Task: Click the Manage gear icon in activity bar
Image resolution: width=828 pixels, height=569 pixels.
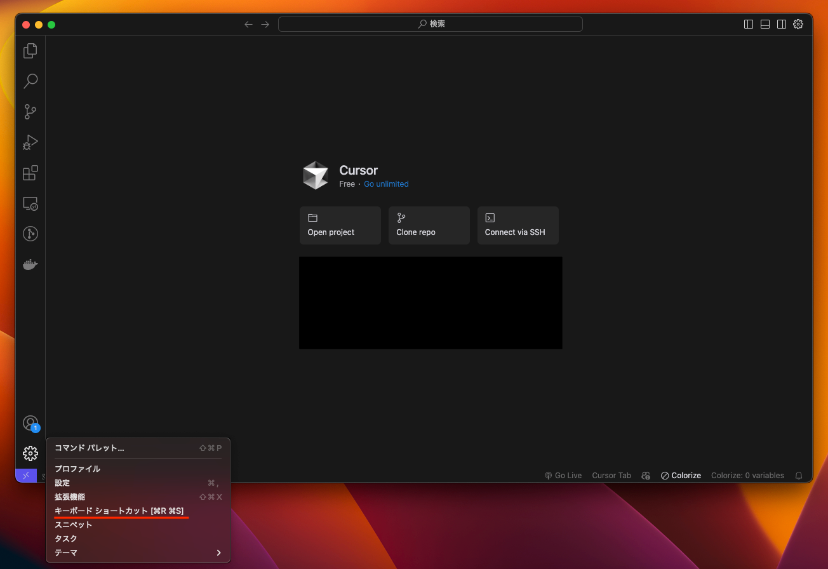Action: (x=30, y=453)
